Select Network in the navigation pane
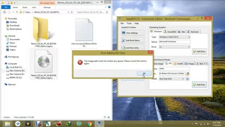Image resolution: width=225 pixels, height=127 pixels. pyautogui.click(x=12, y=84)
